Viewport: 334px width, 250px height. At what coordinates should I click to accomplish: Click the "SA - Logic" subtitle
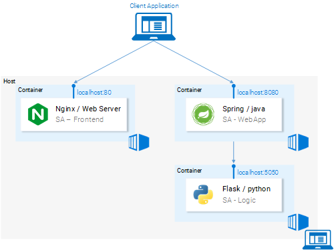click(239, 200)
